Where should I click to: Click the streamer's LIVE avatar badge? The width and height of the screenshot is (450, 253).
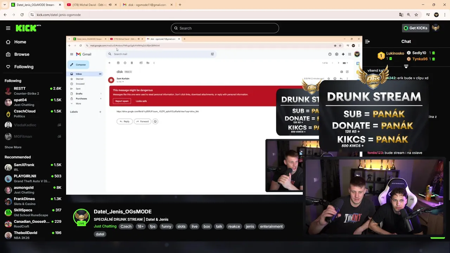coord(81,218)
